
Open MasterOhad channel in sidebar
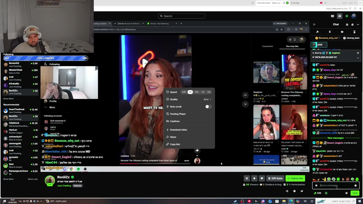click(x=20, y=71)
